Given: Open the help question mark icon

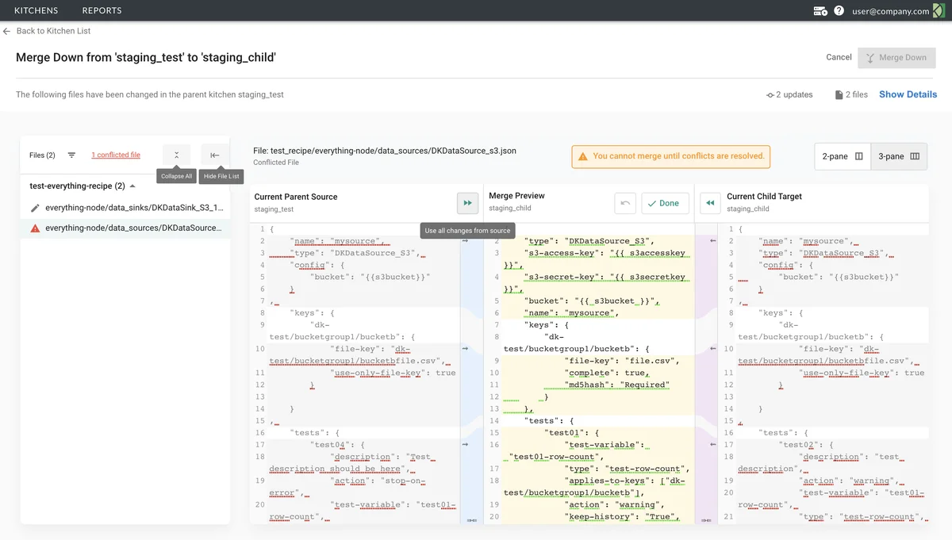Looking at the screenshot, I should pyautogui.click(x=839, y=11).
